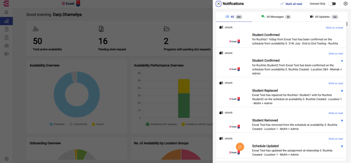This screenshot has height=163, width=351.
Task: Switch to All Updates tab
Action: click(324, 17)
